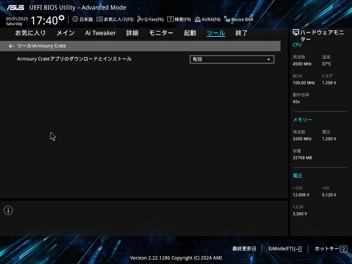Click the 動作倍率 45x value
The width and height of the screenshot is (352, 264).
[x=296, y=102]
